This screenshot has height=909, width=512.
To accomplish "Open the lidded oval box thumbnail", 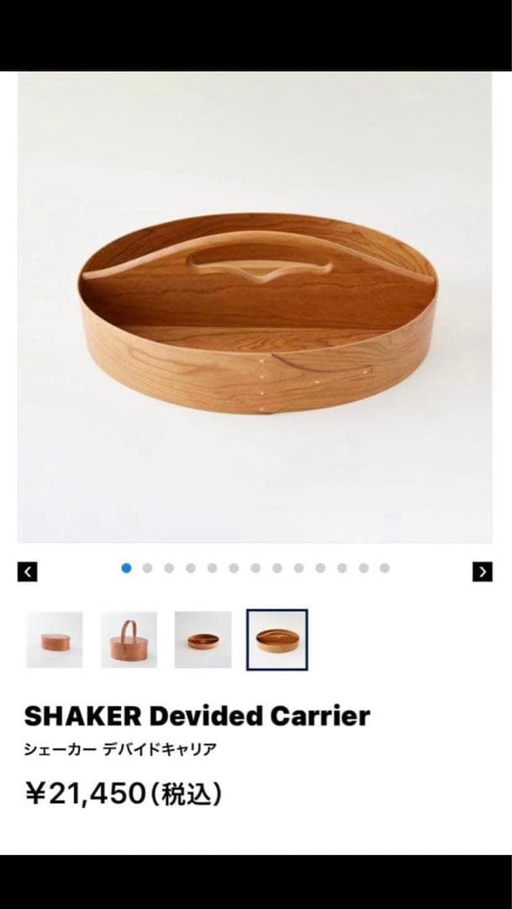I will click(x=55, y=640).
